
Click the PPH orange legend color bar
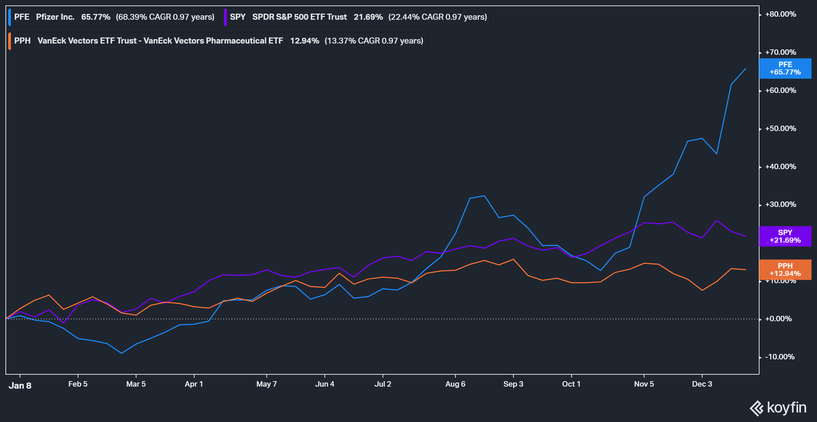pos(10,41)
